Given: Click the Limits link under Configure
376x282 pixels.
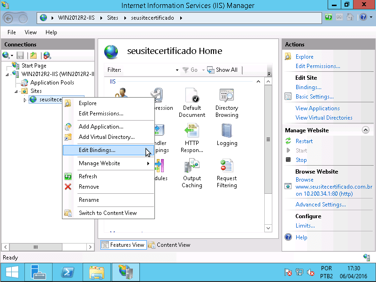Looking at the screenshot, I should pyautogui.click(x=305, y=225).
